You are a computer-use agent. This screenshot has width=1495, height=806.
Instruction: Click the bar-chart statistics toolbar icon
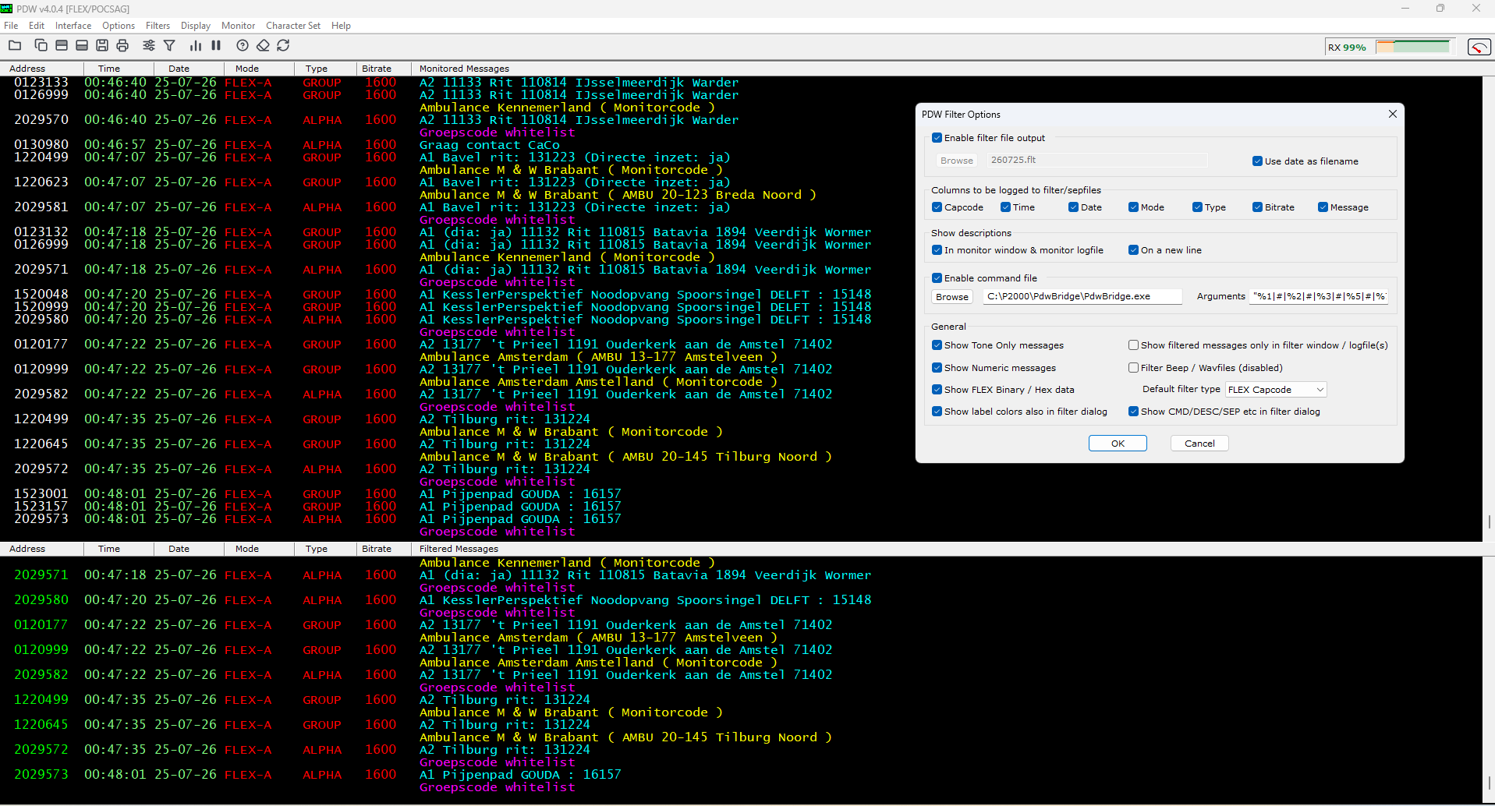[x=196, y=46]
